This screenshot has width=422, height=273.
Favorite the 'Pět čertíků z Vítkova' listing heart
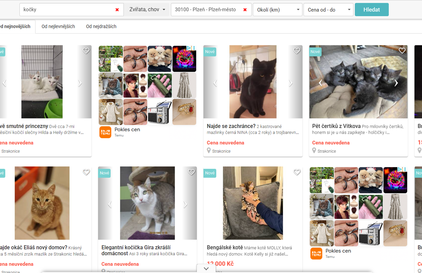click(402, 51)
